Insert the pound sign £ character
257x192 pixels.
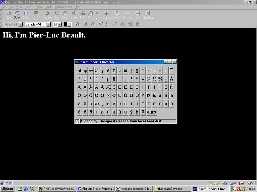(x=114, y=71)
